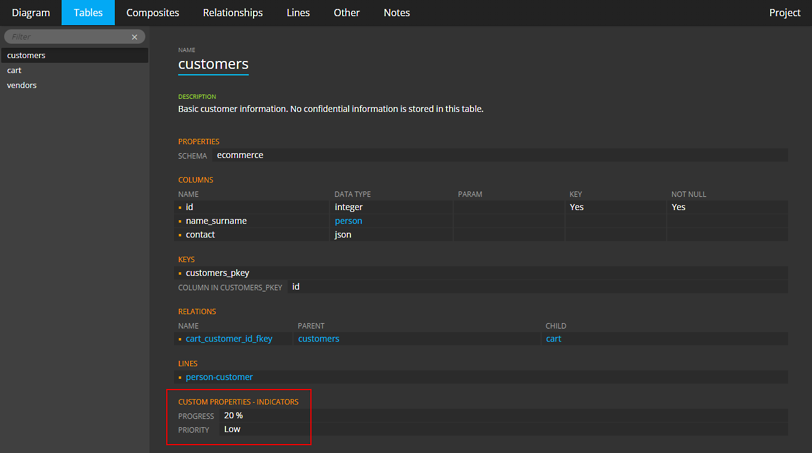The image size is (812, 453).
Task: Click the orange bullet beside customers_pkey
Action: click(180, 273)
